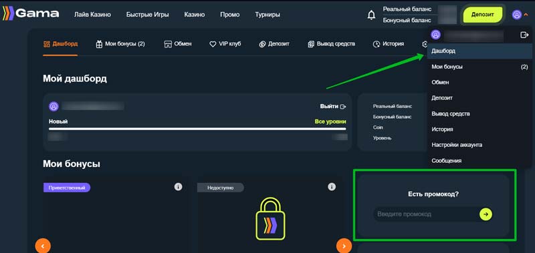
Task: Click the Уровень row label
Action: coord(382,138)
